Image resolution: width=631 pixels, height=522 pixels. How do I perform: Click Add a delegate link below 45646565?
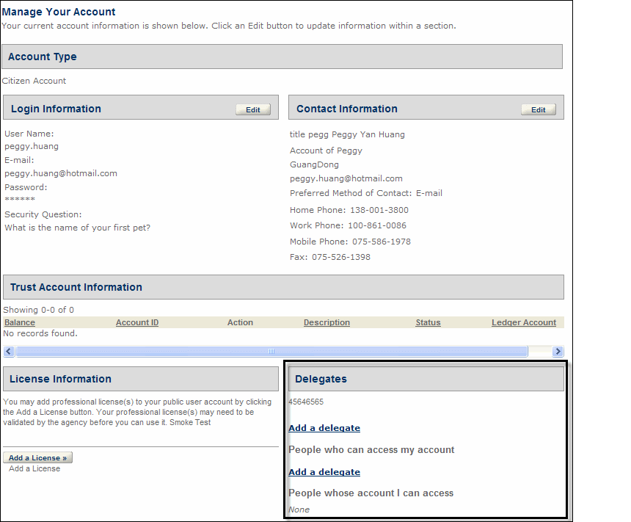click(x=324, y=428)
